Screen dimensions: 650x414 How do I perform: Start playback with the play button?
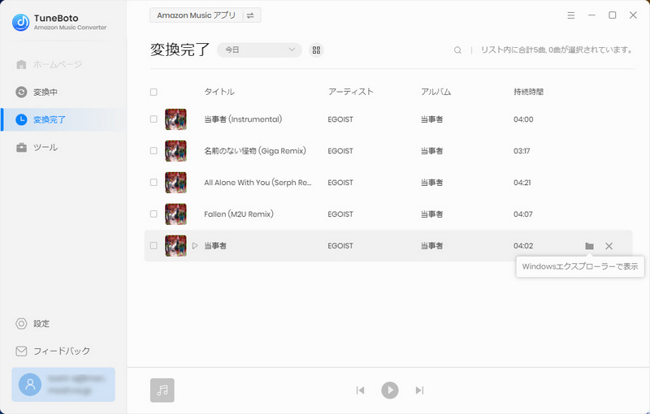point(390,390)
